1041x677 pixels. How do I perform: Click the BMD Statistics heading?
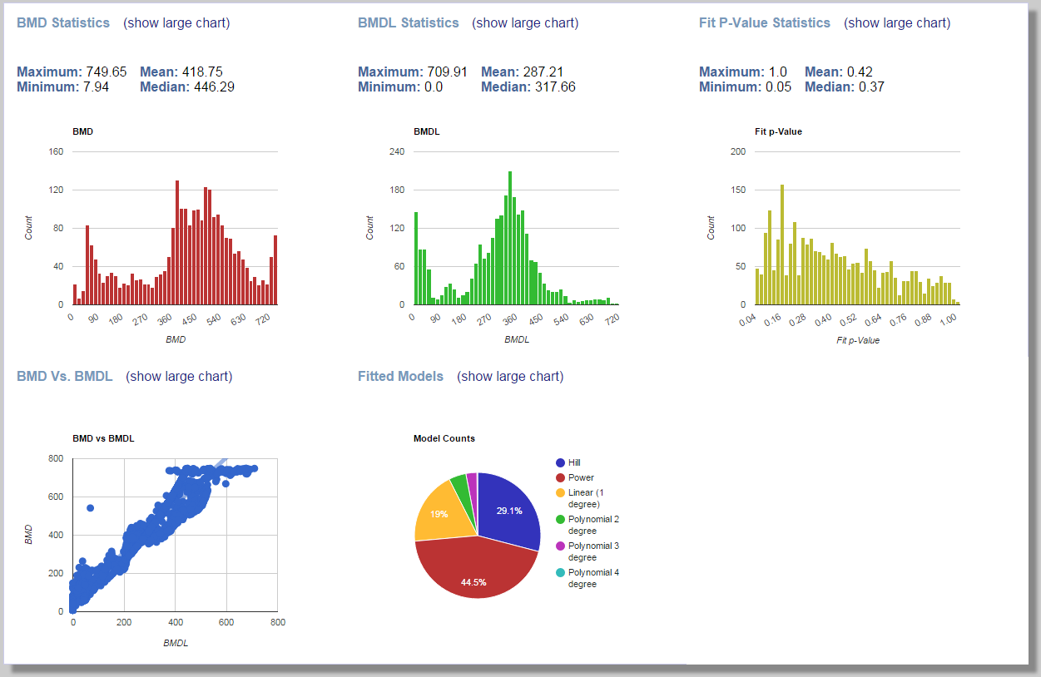[x=62, y=22]
